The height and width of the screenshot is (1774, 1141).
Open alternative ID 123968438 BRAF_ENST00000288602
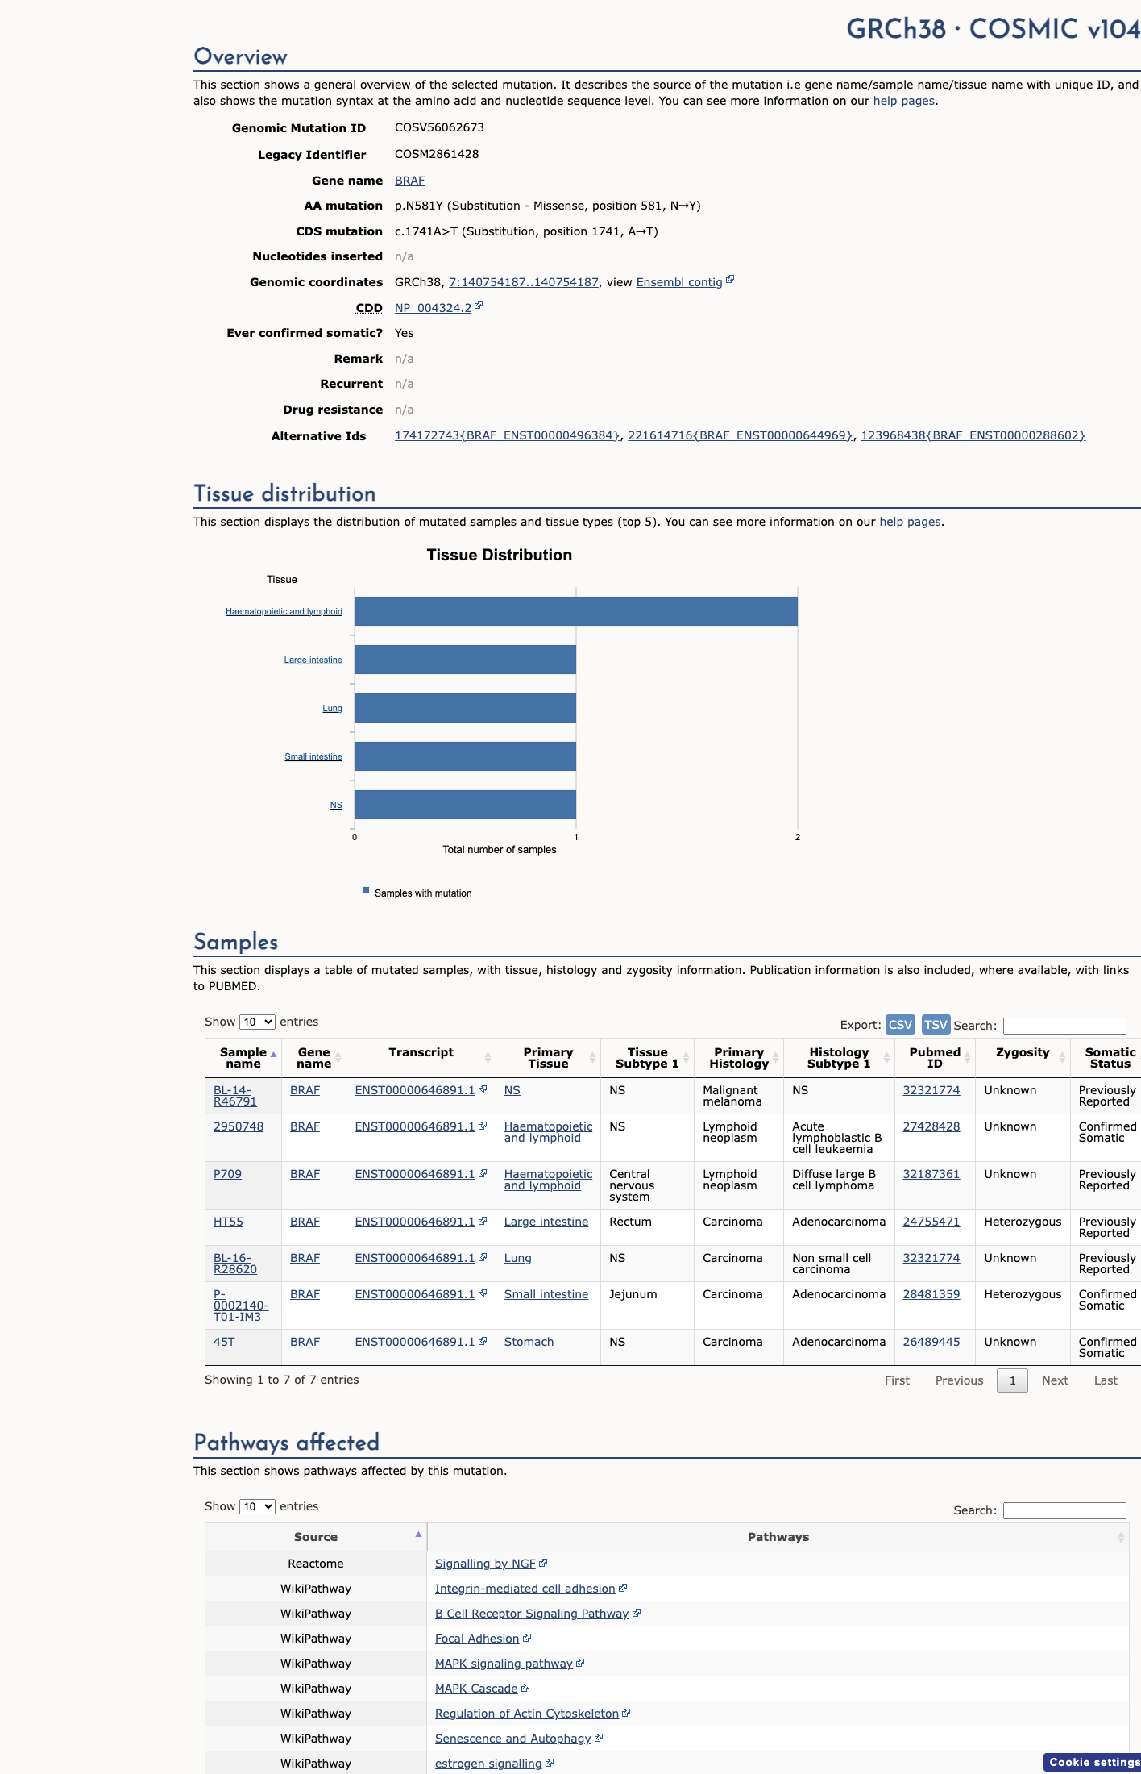point(973,435)
